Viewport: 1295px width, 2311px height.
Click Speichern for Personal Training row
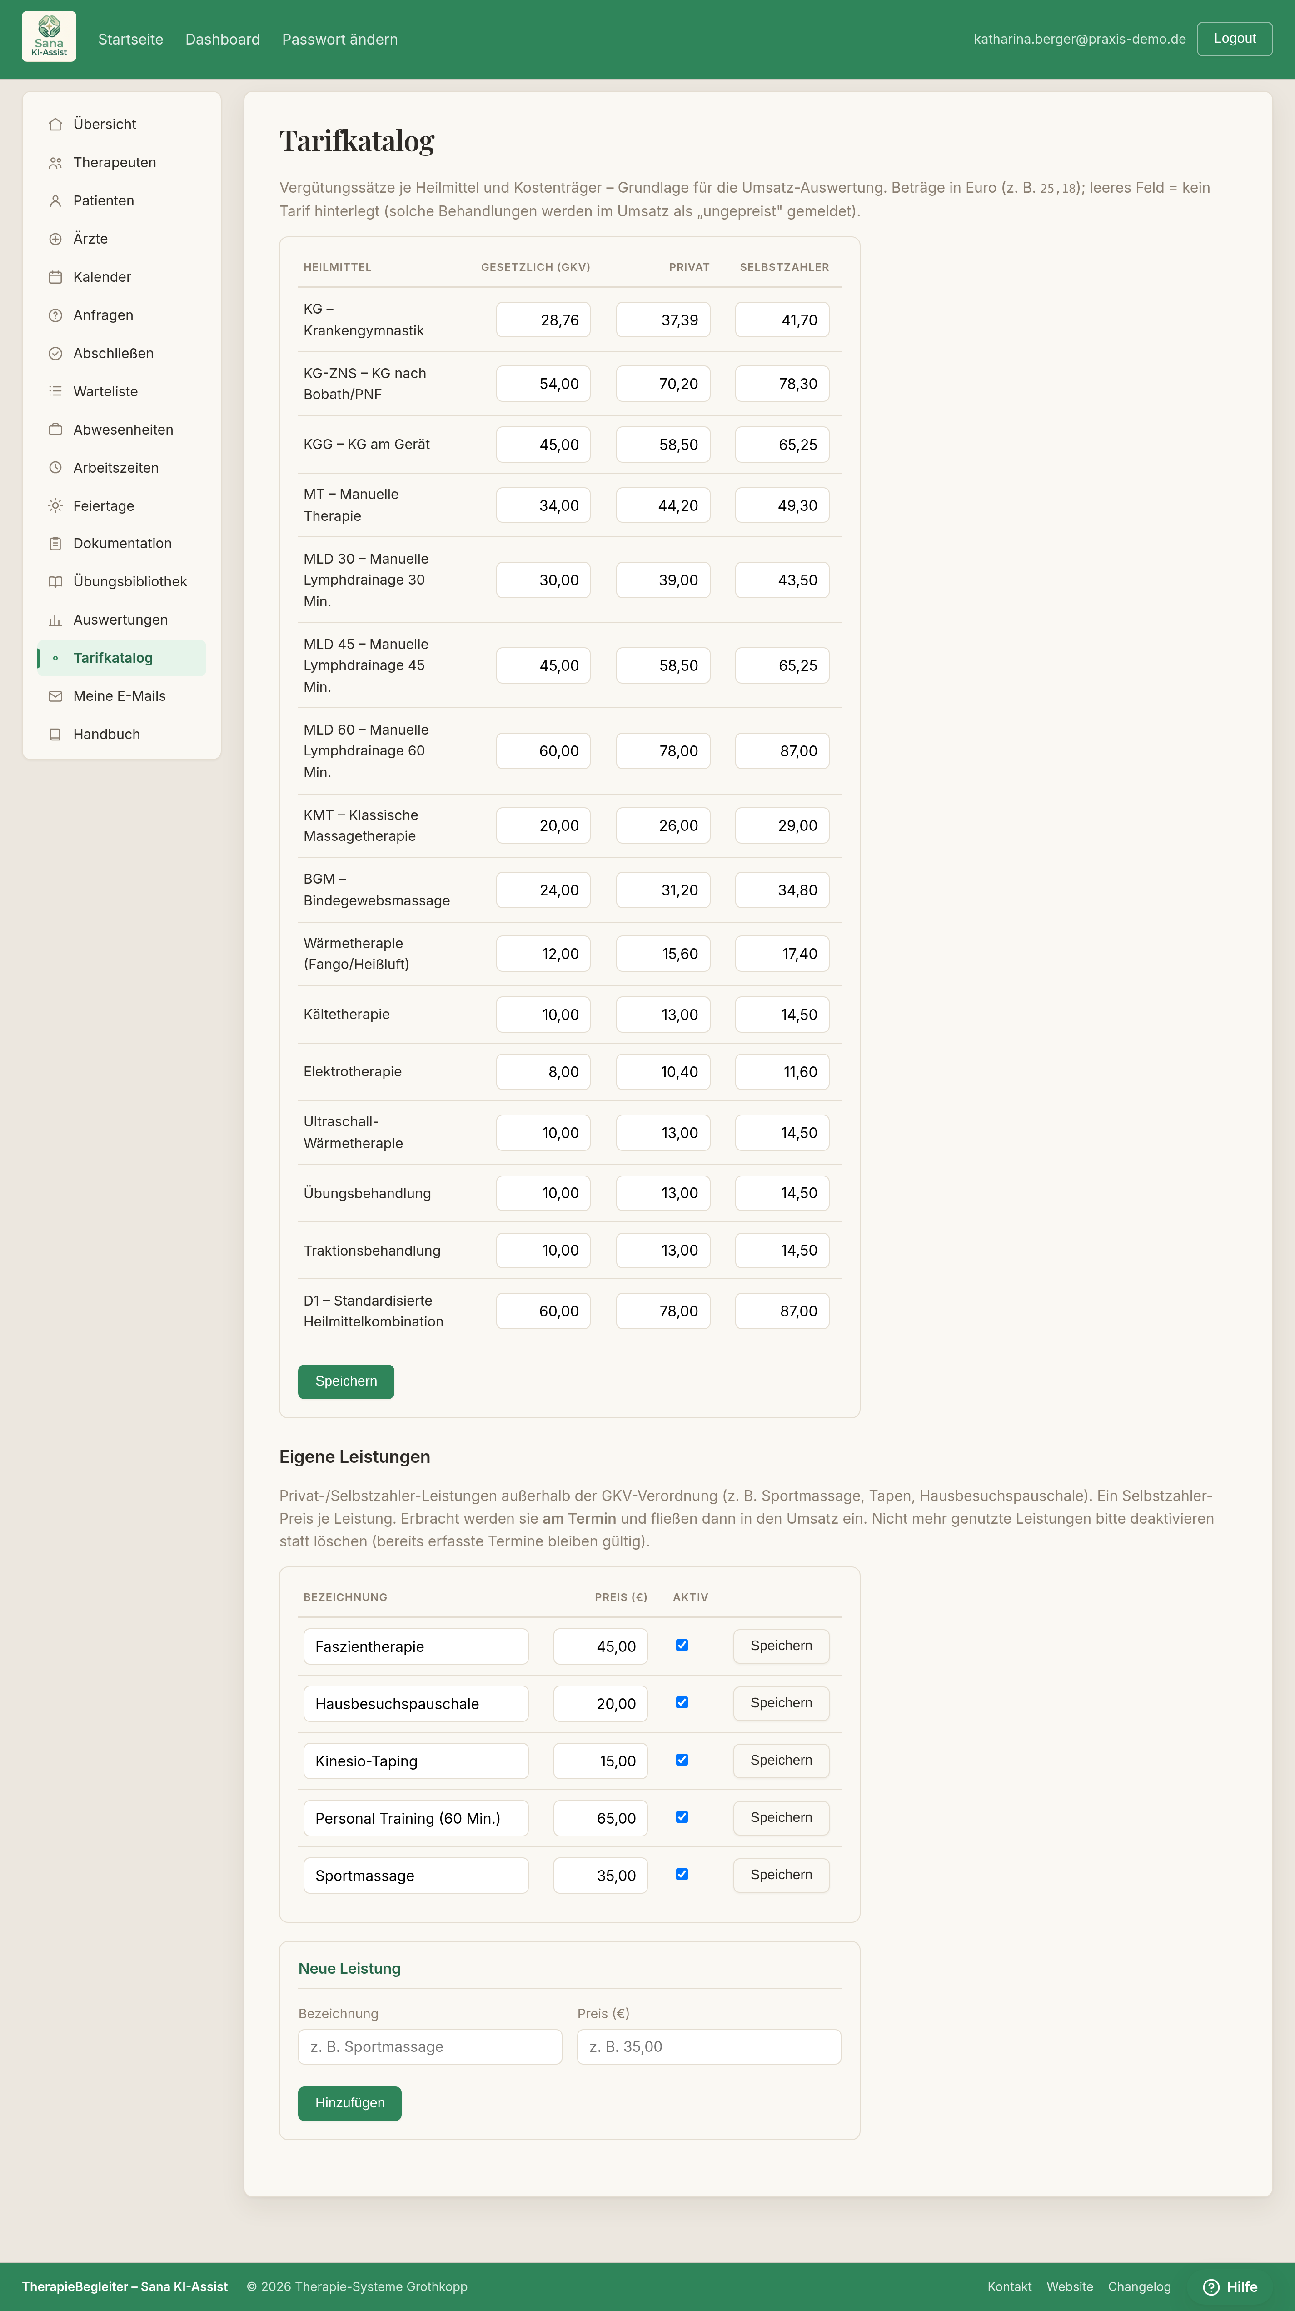pyautogui.click(x=781, y=1818)
